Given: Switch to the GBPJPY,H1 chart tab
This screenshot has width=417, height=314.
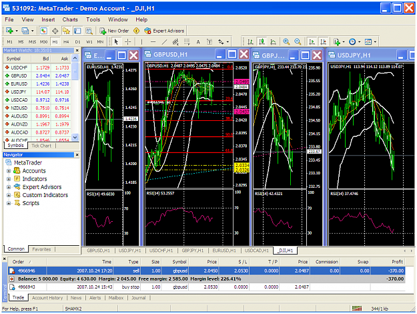Looking at the screenshot, I should pyautogui.click(x=193, y=251).
